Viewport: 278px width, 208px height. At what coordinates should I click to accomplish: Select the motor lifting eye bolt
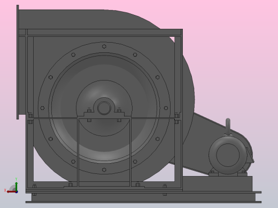[228, 126]
